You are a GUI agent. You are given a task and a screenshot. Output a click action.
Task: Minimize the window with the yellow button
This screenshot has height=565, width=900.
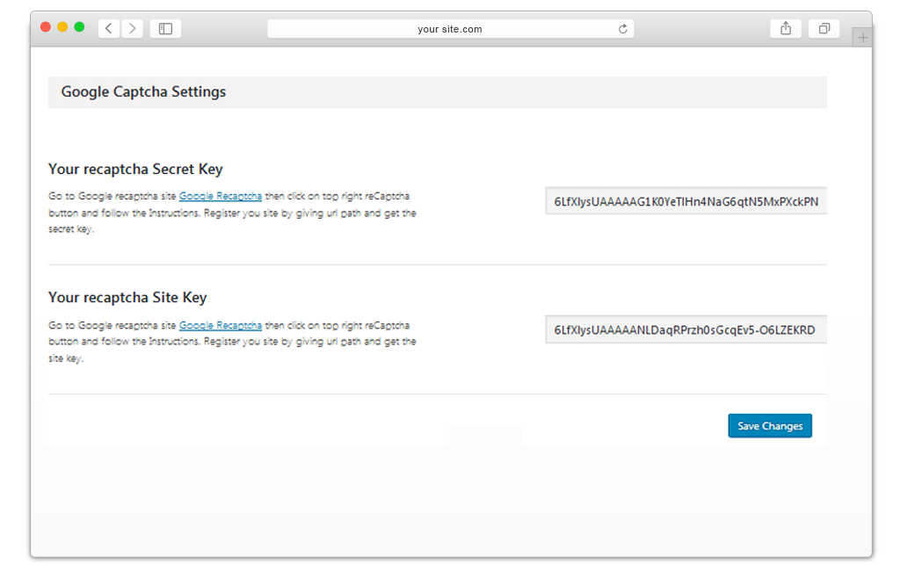62,27
